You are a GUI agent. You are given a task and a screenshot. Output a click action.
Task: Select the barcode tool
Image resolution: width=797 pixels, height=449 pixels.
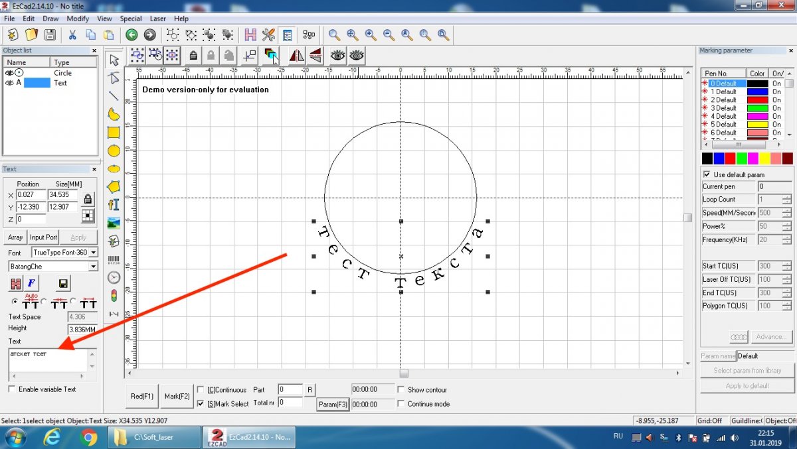click(114, 259)
